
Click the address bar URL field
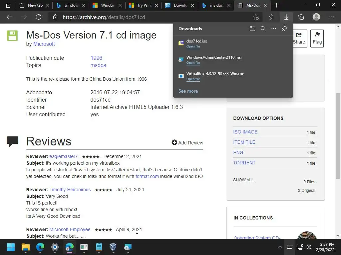[x=150, y=17]
